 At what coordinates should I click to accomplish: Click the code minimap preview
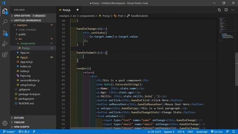click(226, 29)
